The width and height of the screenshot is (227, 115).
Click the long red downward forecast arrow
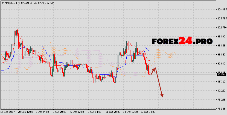[x=159, y=83]
